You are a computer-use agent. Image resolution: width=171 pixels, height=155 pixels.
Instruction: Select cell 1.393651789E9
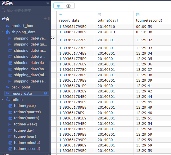click(76, 108)
